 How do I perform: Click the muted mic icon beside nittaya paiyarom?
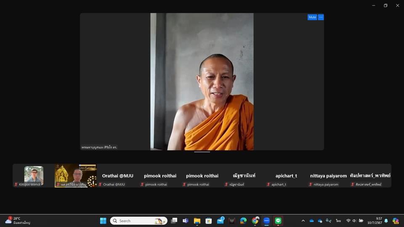pyautogui.click(x=311, y=185)
